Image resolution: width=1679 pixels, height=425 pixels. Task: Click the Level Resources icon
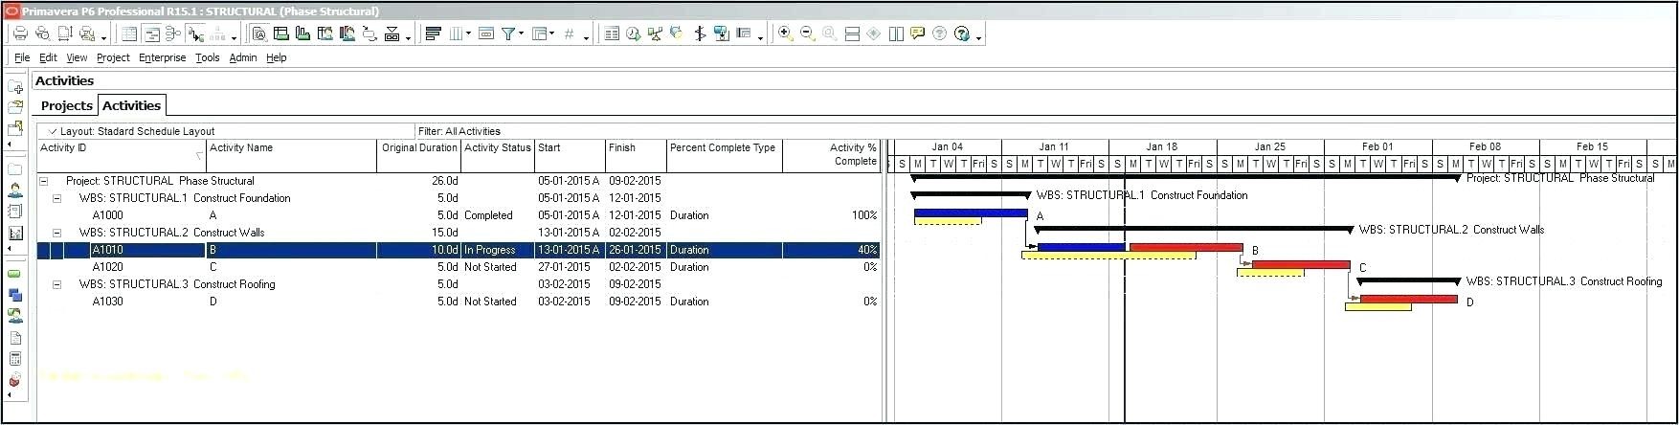(655, 34)
